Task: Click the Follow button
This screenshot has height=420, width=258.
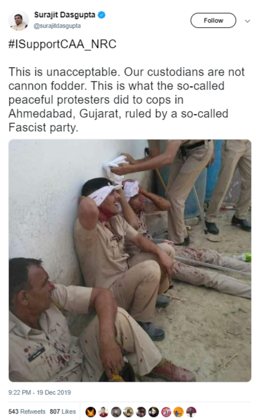Action: (213, 20)
